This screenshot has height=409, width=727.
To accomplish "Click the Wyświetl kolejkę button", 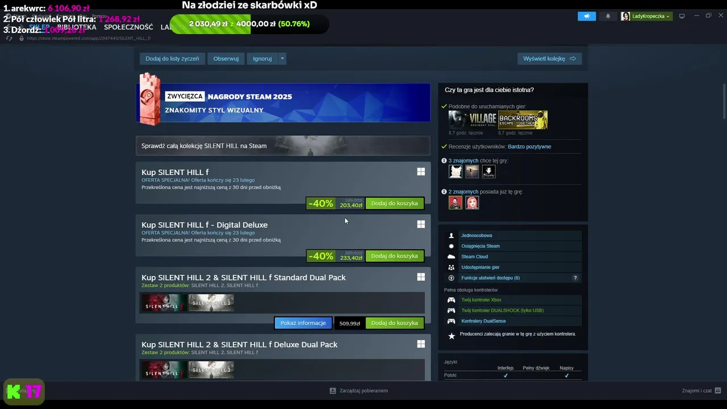I will pyautogui.click(x=549, y=59).
